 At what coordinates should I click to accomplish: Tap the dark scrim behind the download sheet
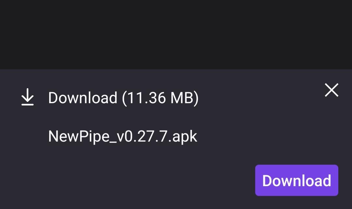[x=176, y=35]
